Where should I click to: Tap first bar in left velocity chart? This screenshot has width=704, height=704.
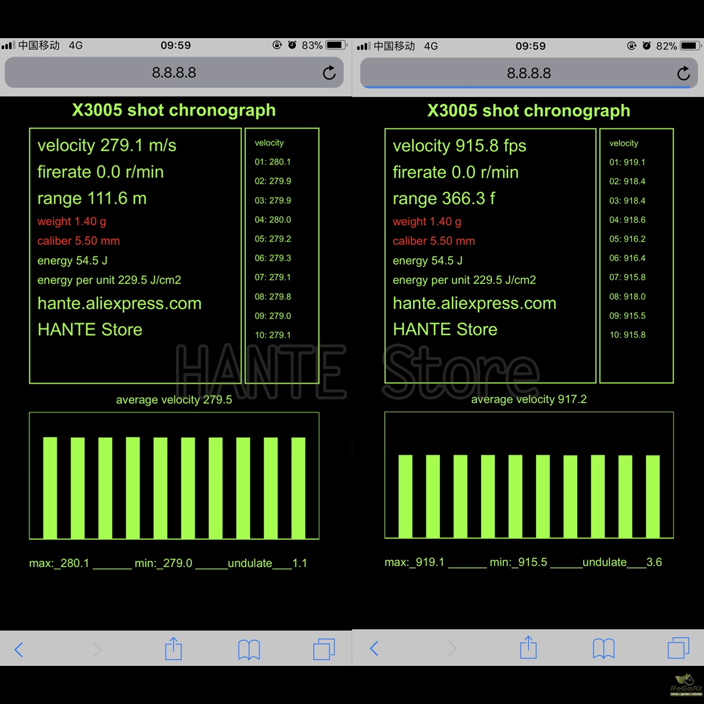[x=50, y=487]
